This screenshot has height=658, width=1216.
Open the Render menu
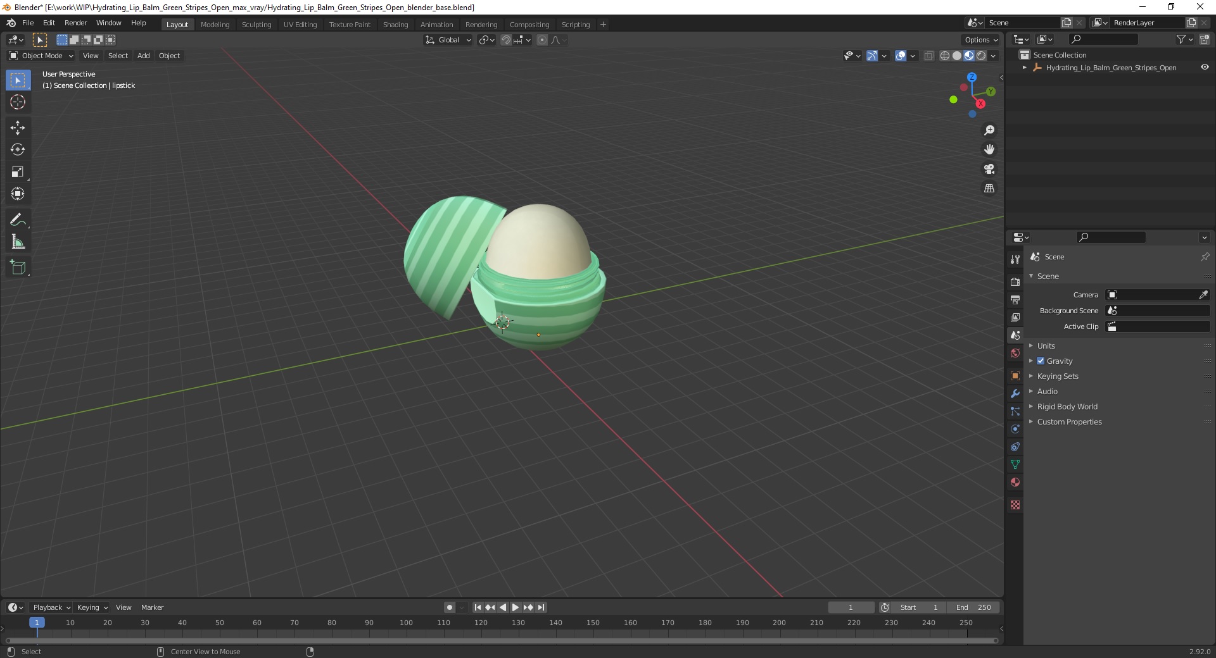(x=75, y=23)
